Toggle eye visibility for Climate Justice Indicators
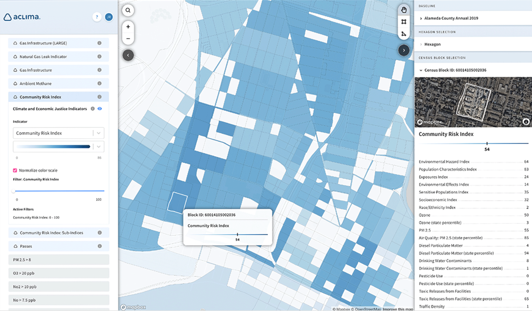This screenshot has height=311, width=532. coord(100,109)
